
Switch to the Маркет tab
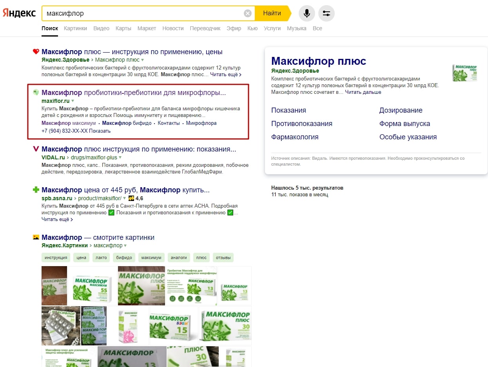click(147, 28)
